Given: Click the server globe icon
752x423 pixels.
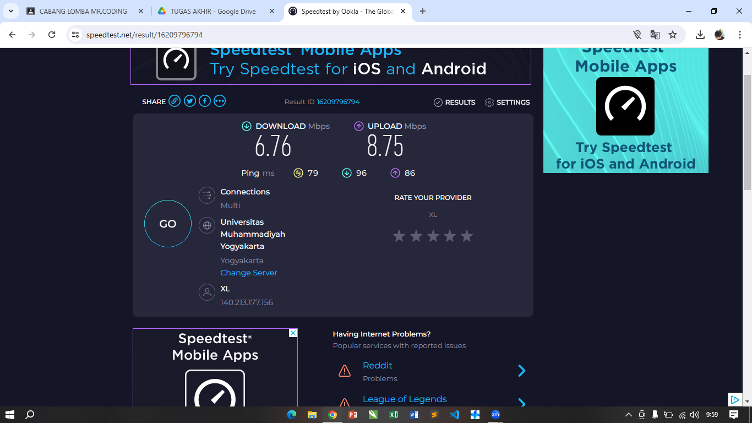Looking at the screenshot, I should pos(207,225).
